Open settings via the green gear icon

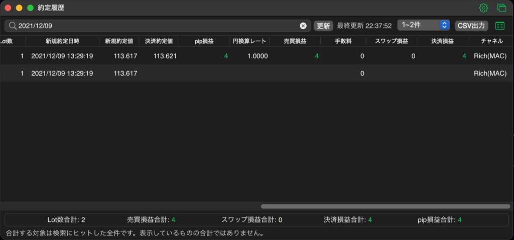(x=483, y=8)
